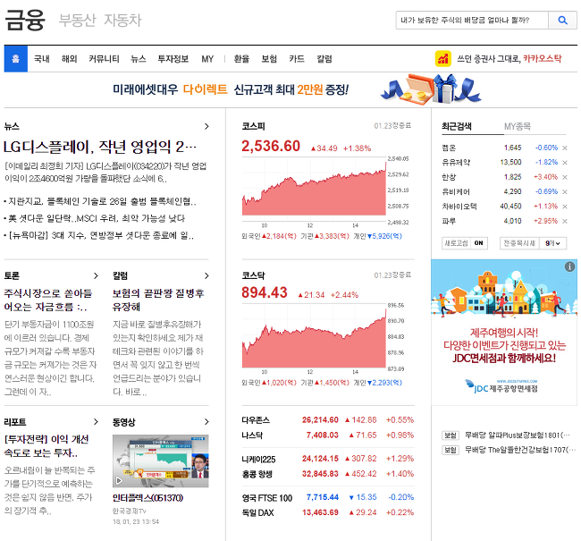Viewport: 581px width, 541px height.
Task: Open the LG디스플레이 headline article
Action: click(100, 148)
